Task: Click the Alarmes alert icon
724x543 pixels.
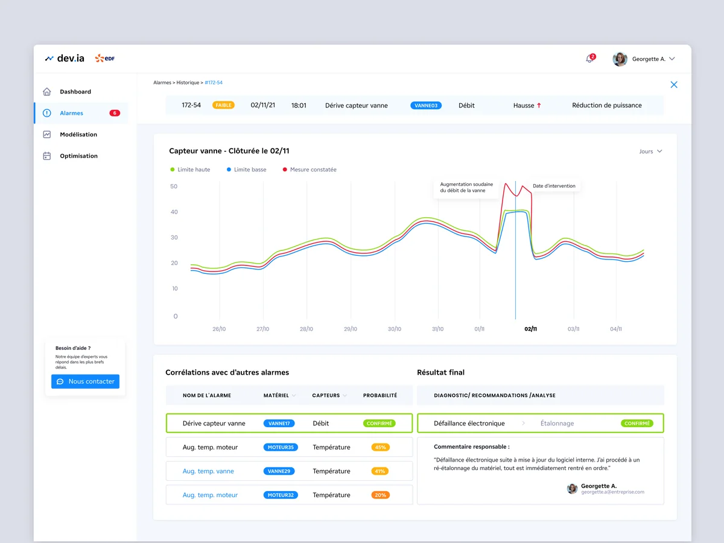Action: pyautogui.click(x=47, y=113)
